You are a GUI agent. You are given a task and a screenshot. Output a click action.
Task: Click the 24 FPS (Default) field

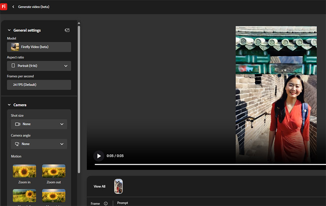pos(39,85)
